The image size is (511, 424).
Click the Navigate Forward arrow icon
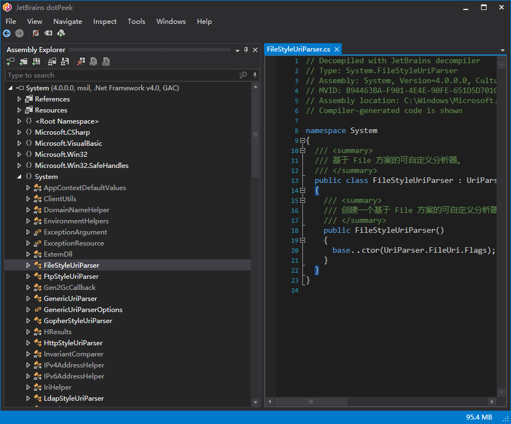pos(19,33)
